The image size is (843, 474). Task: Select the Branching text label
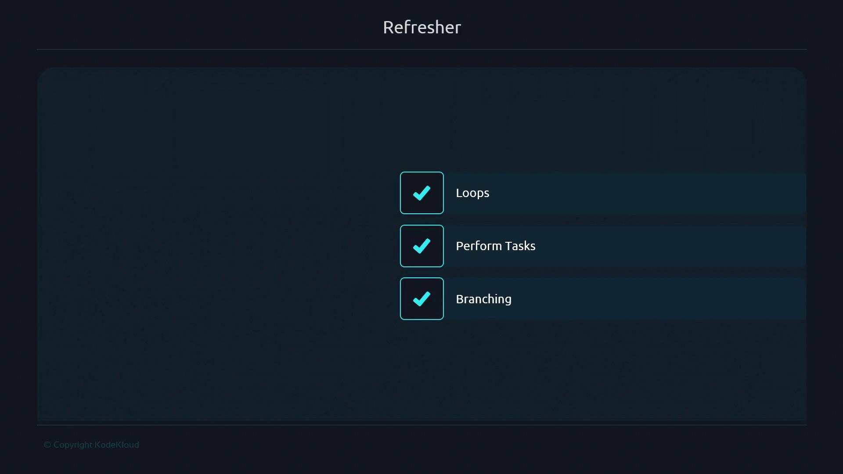(483, 299)
